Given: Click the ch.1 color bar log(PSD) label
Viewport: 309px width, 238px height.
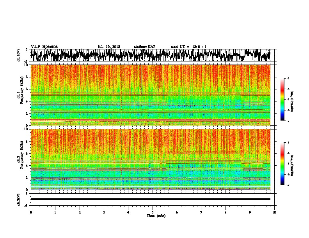Looking at the screenshot, I should pos(292,101).
